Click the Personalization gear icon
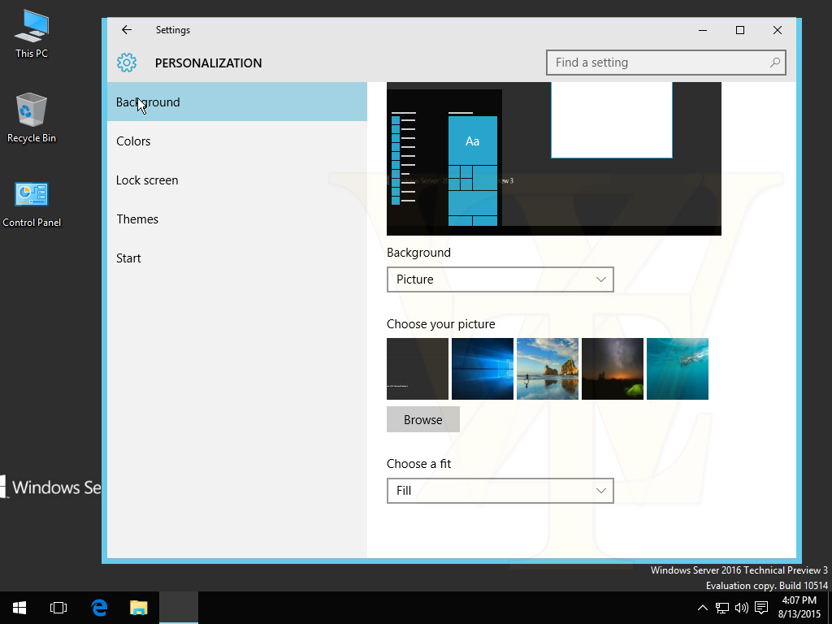The height and width of the screenshot is (624, 832). pos(126,63)
